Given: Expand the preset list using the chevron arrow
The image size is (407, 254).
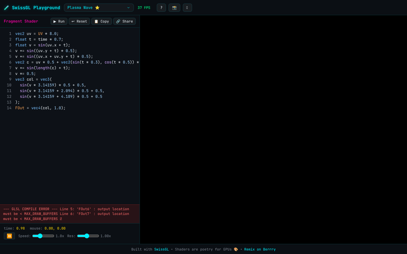Looking at the screenshot, I should [128, 8].
